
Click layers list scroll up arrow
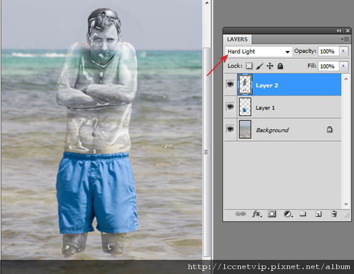pos(346,79)
